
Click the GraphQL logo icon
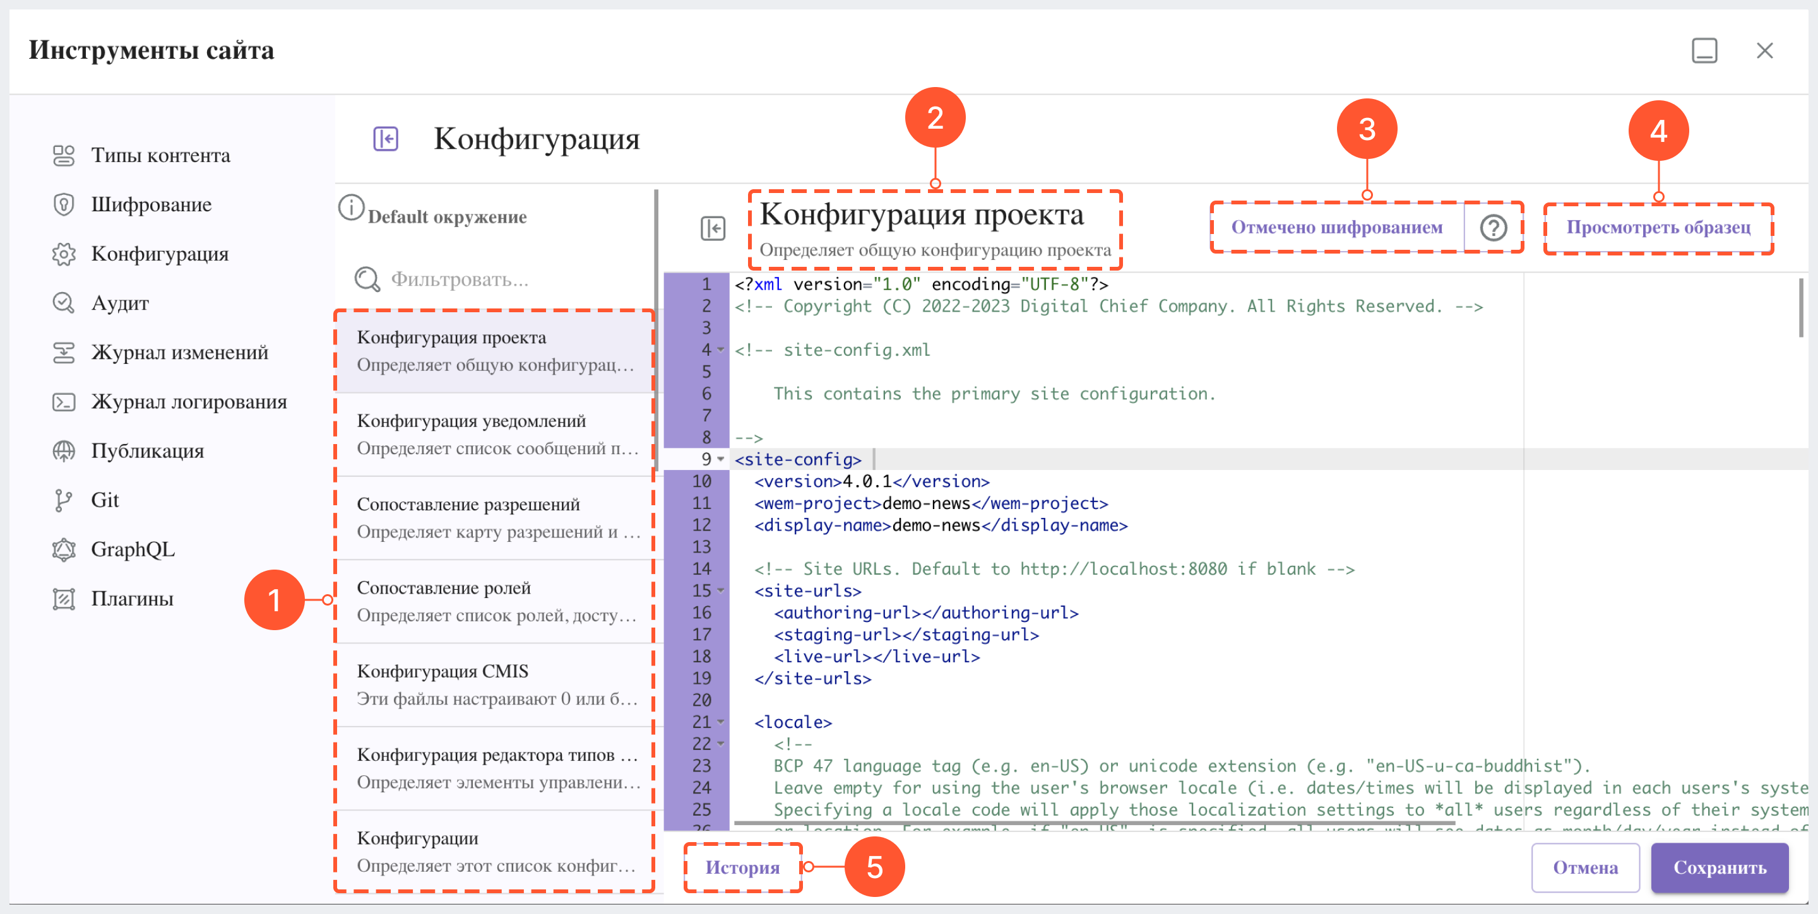[64, 549]
